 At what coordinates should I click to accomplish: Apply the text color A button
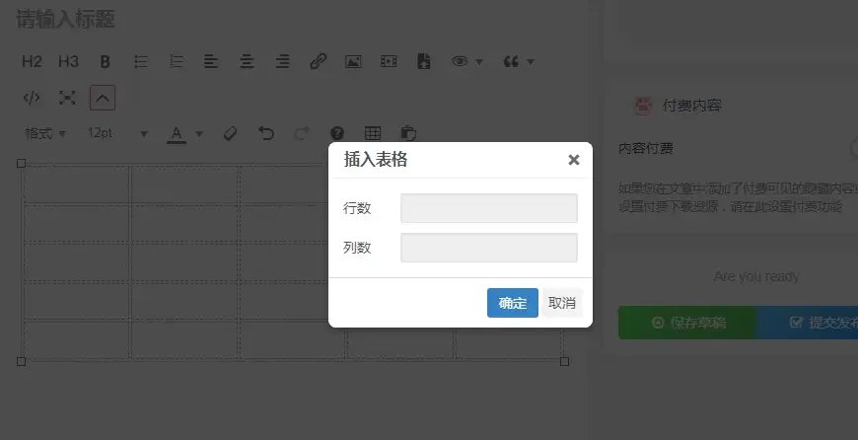click(x=177, y=134)
